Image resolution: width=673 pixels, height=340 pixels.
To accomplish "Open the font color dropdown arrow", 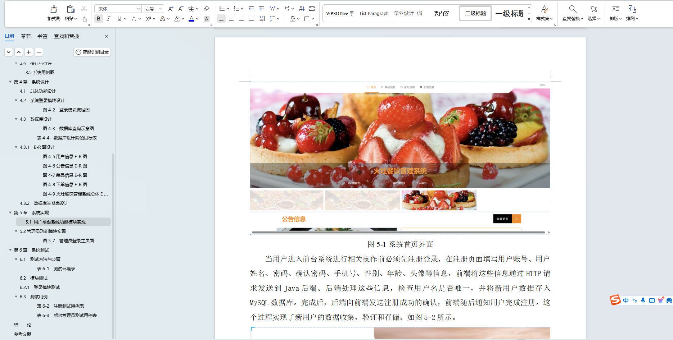I will (197, 19).
